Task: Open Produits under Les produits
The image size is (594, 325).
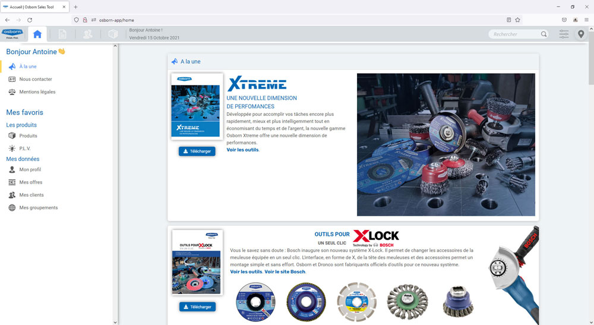Action: tap(28, 135)
